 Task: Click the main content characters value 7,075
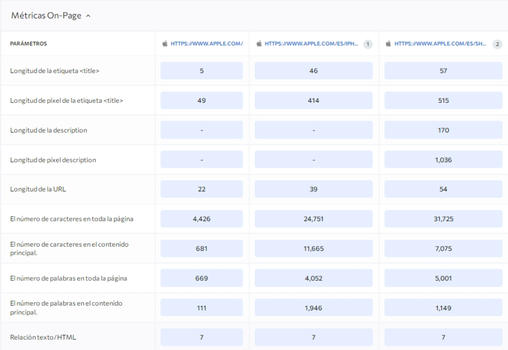pos(443,249)
